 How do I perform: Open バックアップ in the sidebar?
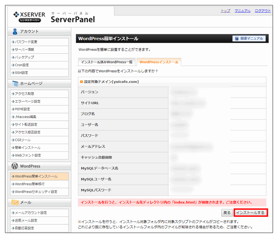tap(40, 57)
